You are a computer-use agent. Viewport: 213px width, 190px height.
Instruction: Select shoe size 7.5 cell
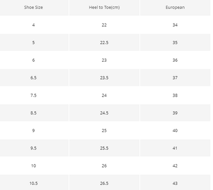33,96
